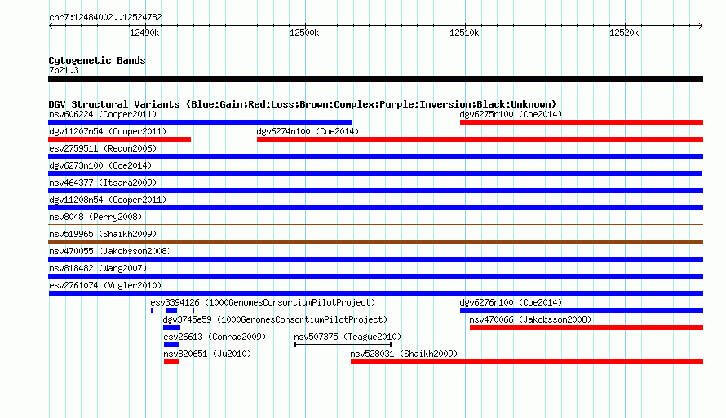Click the 7p21.3 band label
Image resolution: width=726 pixels, height=418 pixels.
coord(64,70)
